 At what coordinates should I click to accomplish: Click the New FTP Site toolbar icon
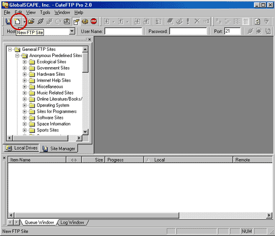[x=17, y=22]
